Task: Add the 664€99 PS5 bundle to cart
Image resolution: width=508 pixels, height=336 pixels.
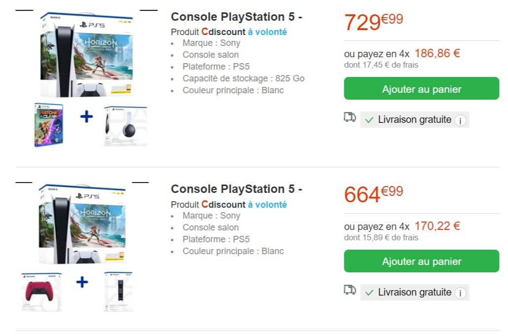Action: pyautogui.click(x=422, y=261)
